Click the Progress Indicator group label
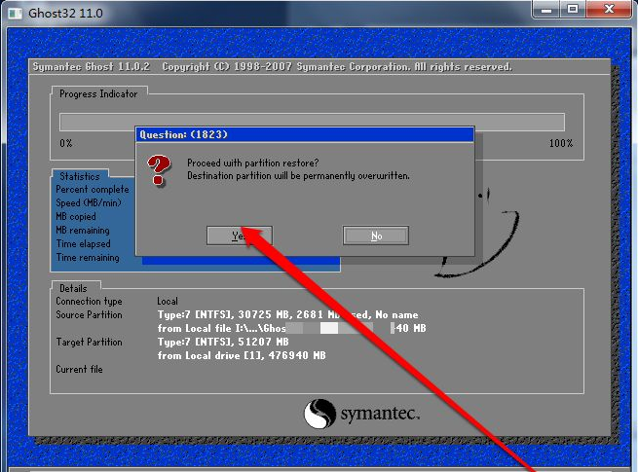This screenshot has height=472, width=638. click(x=98, y=93)
